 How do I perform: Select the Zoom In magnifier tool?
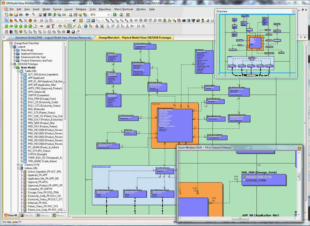click(x=16, y=20)
